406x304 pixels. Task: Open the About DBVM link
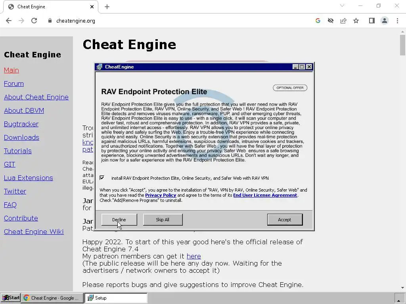24,111
